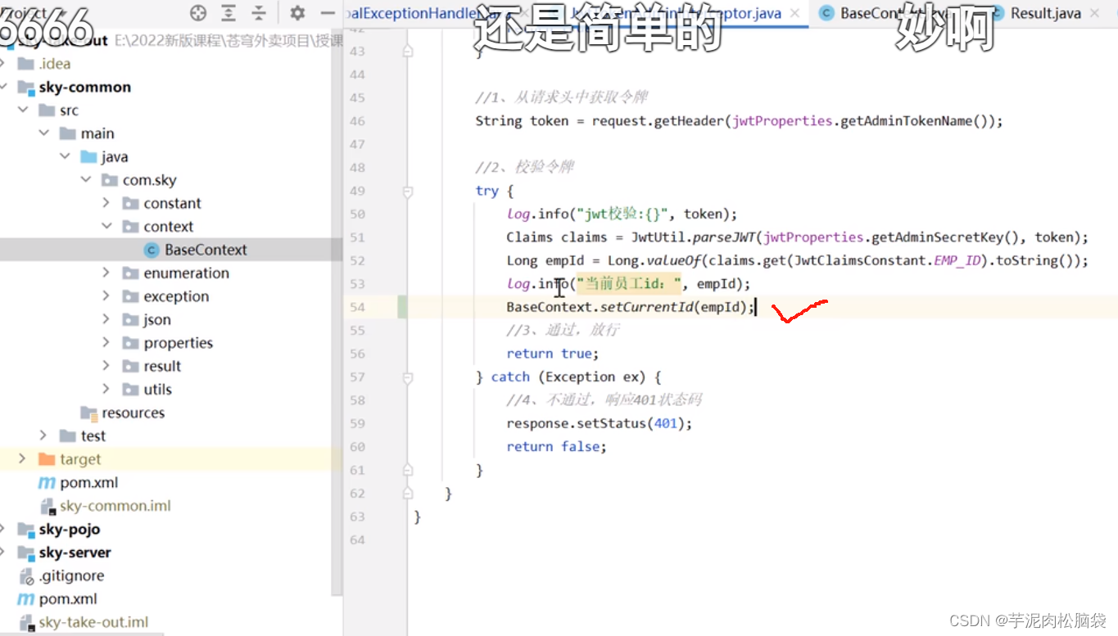This screenshot has width=1118, height=636.
Task: Click the orange target folder icon
Action: pos(47,459)
